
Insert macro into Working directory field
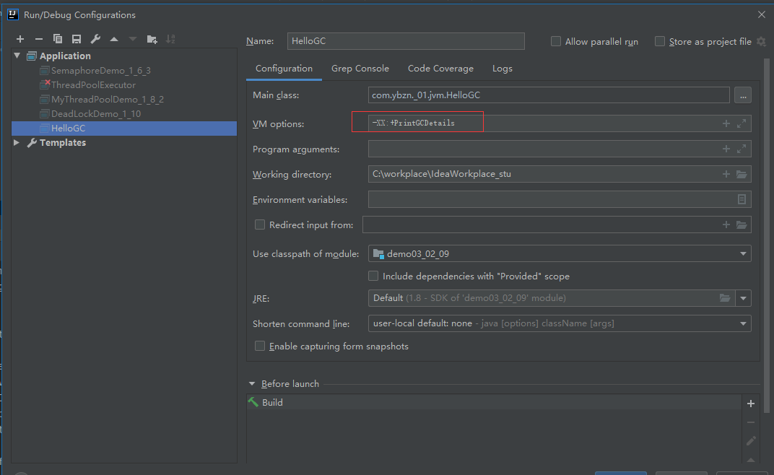tap(726, 174)
